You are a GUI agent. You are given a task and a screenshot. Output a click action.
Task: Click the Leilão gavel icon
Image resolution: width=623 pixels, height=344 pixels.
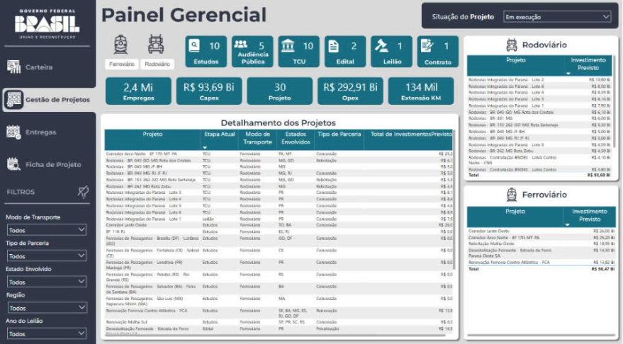click(381, 45)
